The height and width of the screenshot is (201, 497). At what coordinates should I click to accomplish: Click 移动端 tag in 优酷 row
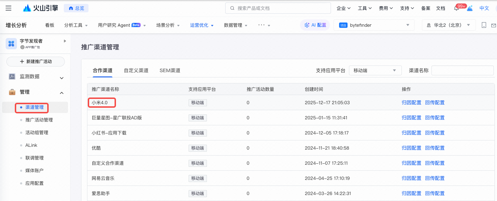click(x=198, y=148)
